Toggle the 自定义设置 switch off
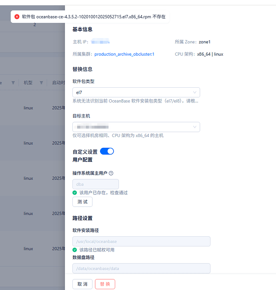The width and height of the screenshot is (276, 290). pyautogui.click(x=107, y=151)
